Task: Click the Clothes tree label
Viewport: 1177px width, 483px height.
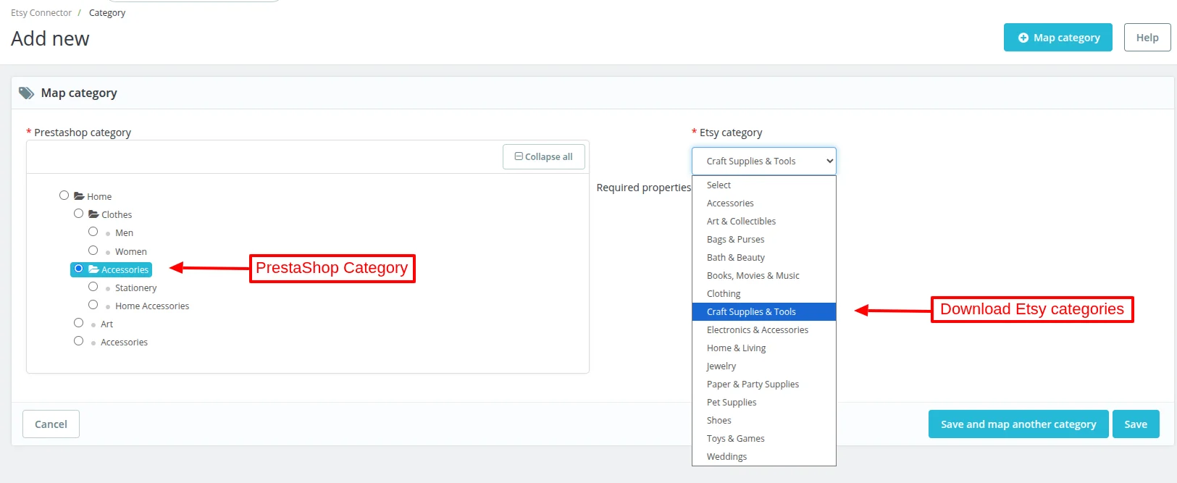Action: (117, 215)
